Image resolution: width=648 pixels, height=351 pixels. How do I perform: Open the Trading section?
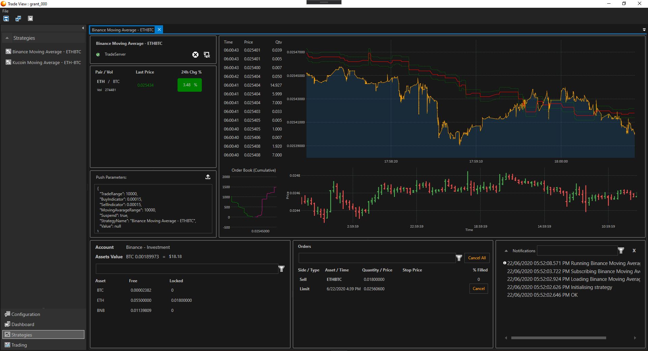coord(43,345)
